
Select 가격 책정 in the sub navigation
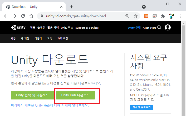(x=63, y=38)
